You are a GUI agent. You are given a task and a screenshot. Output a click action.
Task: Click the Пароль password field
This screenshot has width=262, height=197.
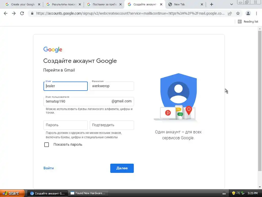tap(65, 125)
